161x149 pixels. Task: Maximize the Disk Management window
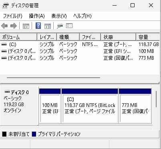point(133,5)
